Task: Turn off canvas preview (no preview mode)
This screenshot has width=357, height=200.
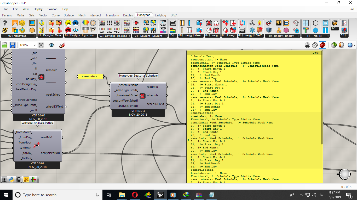Action: (x=308, y=45)
